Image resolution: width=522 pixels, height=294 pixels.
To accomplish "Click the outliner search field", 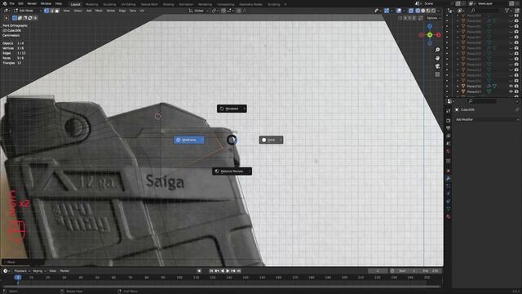I will pos(484,11).
